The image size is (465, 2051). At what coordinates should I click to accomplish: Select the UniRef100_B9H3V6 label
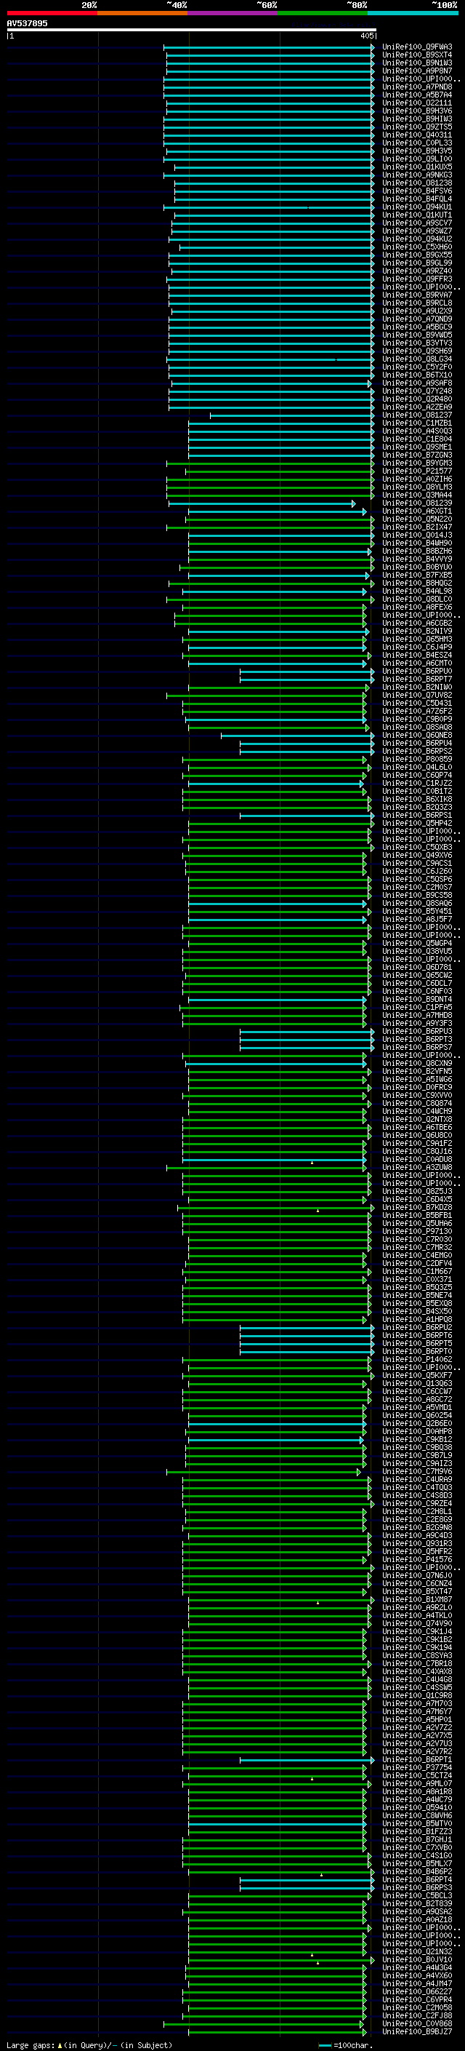coord(417,111)
